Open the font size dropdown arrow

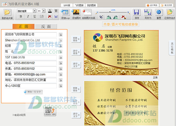coord(44,11)
